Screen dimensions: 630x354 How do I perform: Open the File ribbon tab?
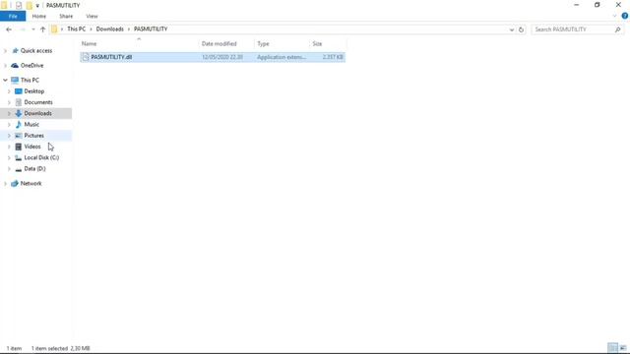pyautogui.click(x=13, y=16)
